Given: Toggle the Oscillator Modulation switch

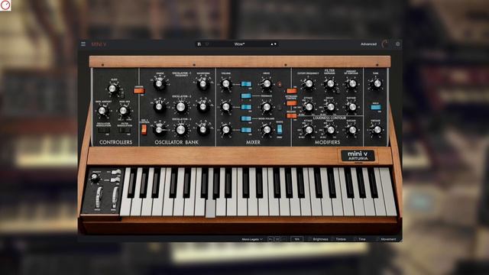Looking at the screenshot, I should pos(103,131).
